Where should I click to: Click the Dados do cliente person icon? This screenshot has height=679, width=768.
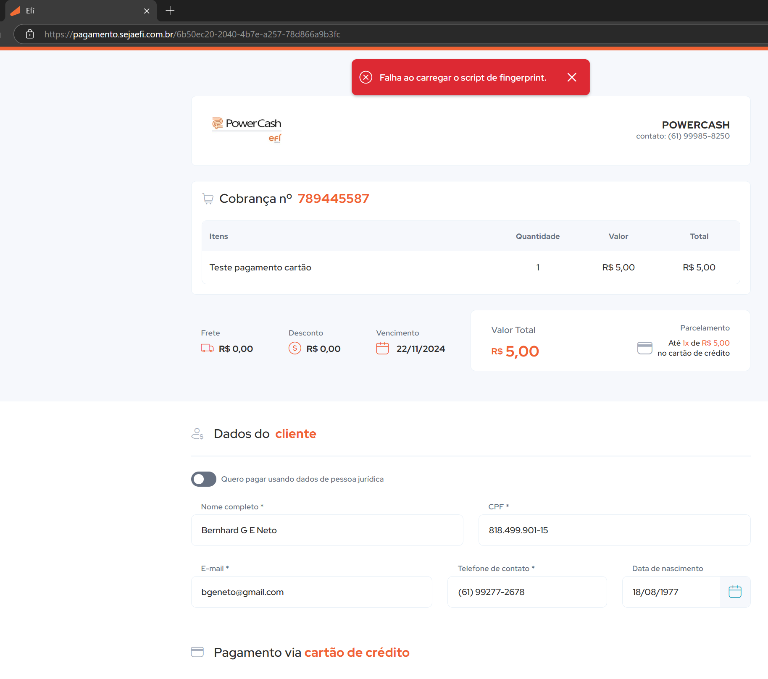coord(197,434)
